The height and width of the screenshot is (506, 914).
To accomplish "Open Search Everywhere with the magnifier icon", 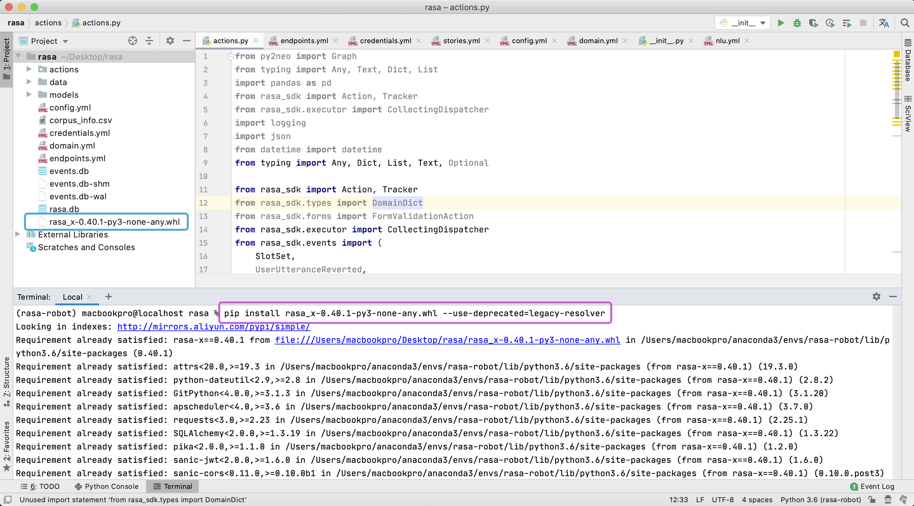I will (905, 23).
